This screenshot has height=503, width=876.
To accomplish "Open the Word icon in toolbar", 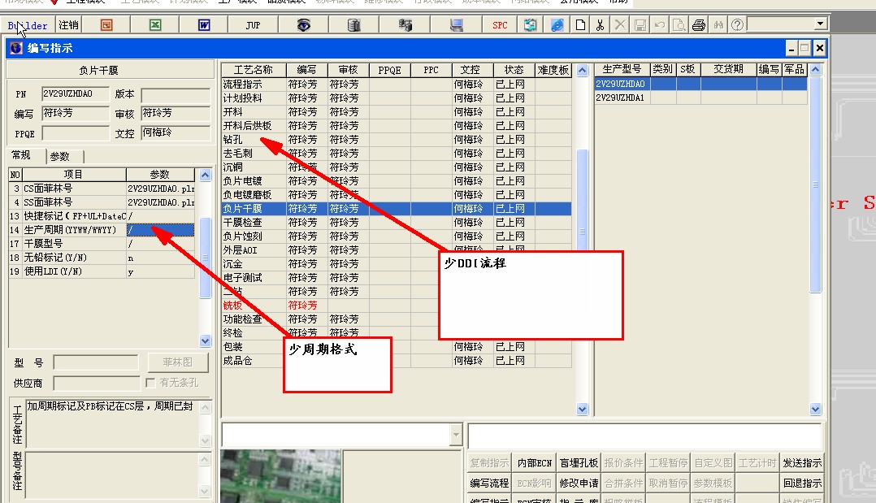I will [x=204, y=25].
